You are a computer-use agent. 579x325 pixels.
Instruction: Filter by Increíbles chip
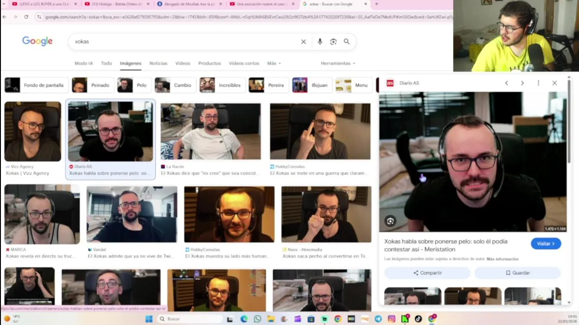[x=222, y=85]
